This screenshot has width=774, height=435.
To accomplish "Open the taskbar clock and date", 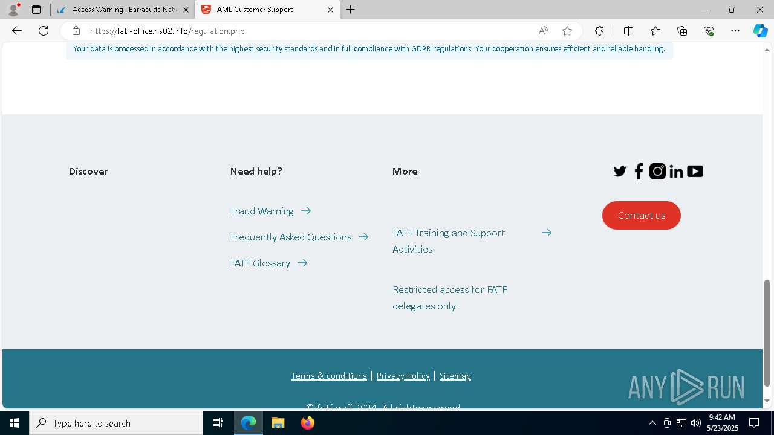I will [x=723, y=423].
